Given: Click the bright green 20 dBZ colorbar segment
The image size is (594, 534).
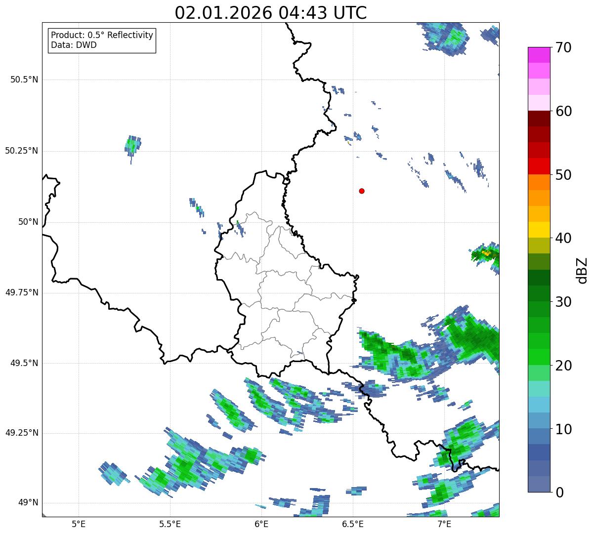Looking at the screenshot, I should coord(539,357).
